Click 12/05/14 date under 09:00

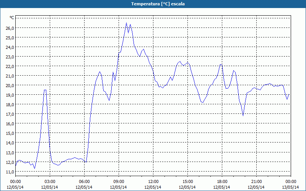click(x=119, y=187)
